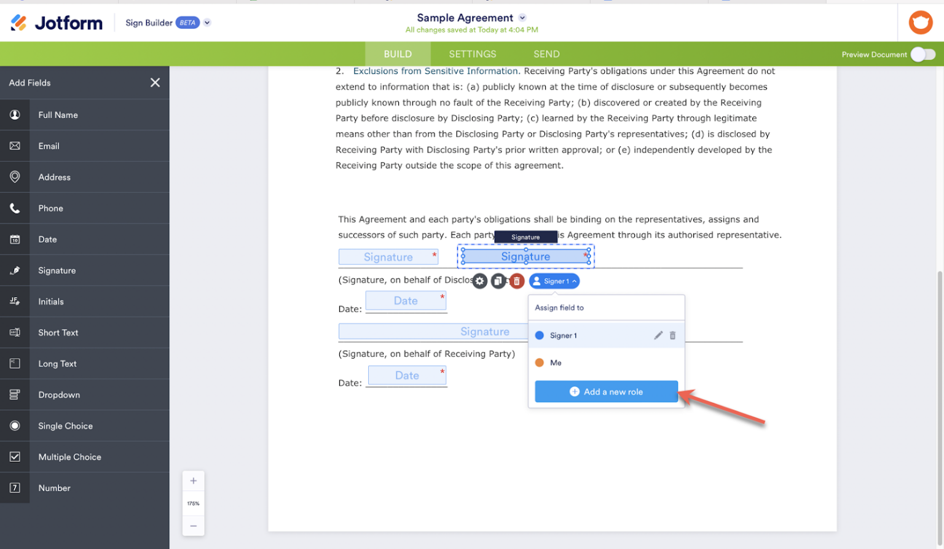Screen dimensions: 944x549
Task: Click the Jotform logo
Action: [x=56, y=22]
